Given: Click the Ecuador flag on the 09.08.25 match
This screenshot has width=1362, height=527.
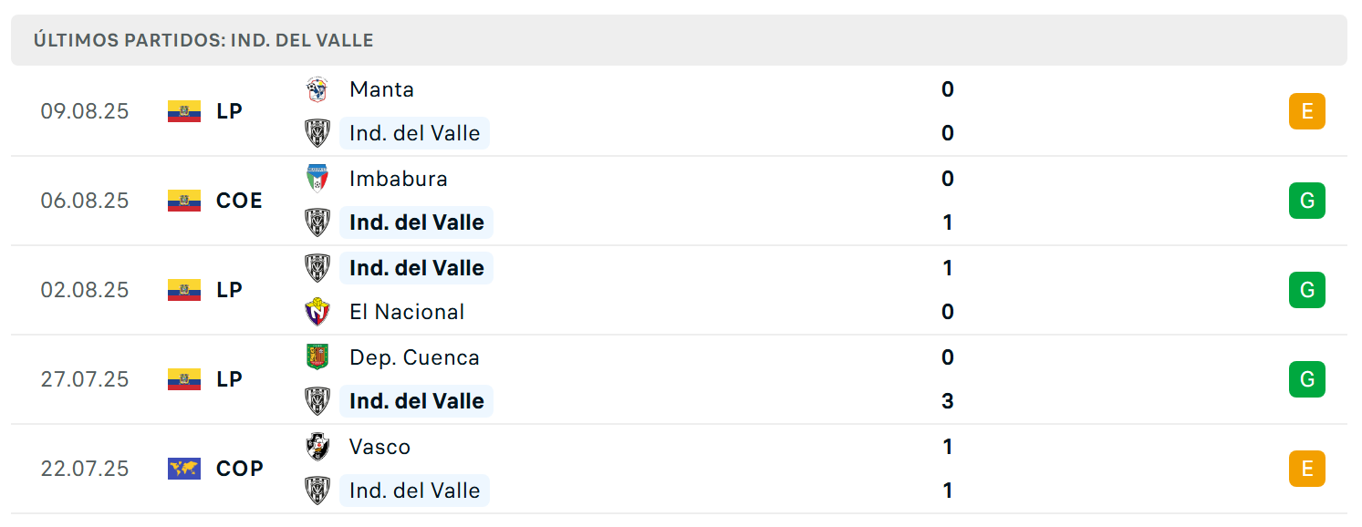Looking at the screenshot, I should pos(184,111).
